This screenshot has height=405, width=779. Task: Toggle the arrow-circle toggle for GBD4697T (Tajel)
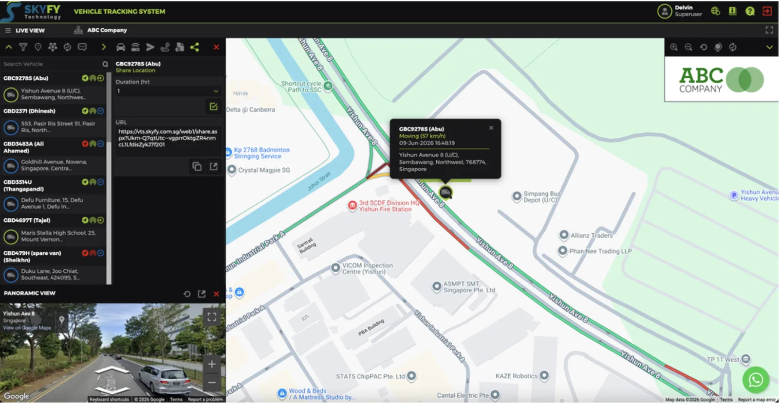click(x=100, y=220)
